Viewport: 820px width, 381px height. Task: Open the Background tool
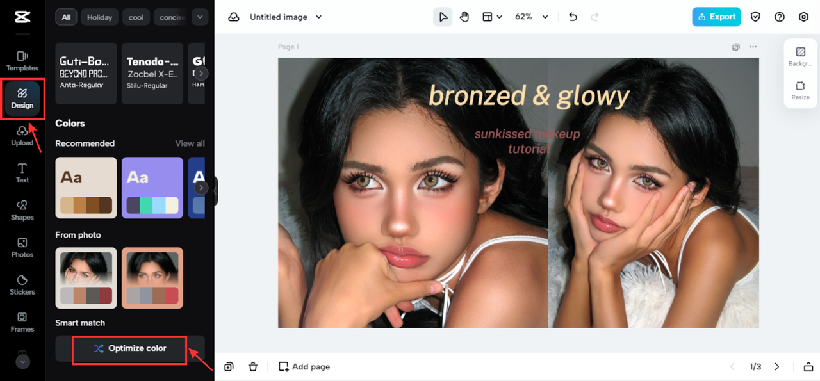(800, 56)
